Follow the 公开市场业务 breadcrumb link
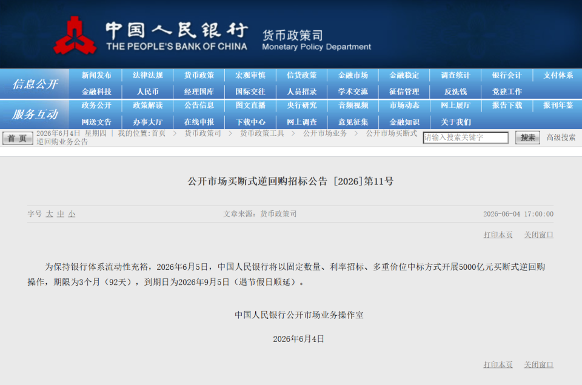Screen dimensions: 582x385 click(x=325, y=133)
